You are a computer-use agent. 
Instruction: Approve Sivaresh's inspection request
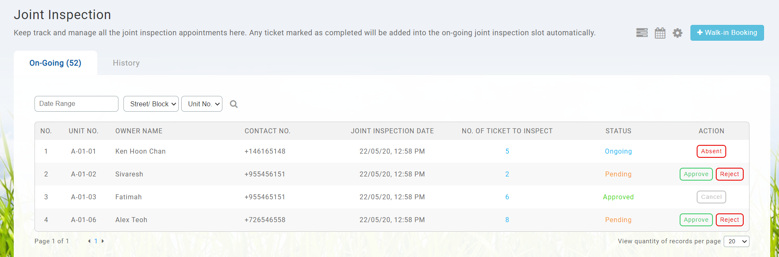pos(696,174)
